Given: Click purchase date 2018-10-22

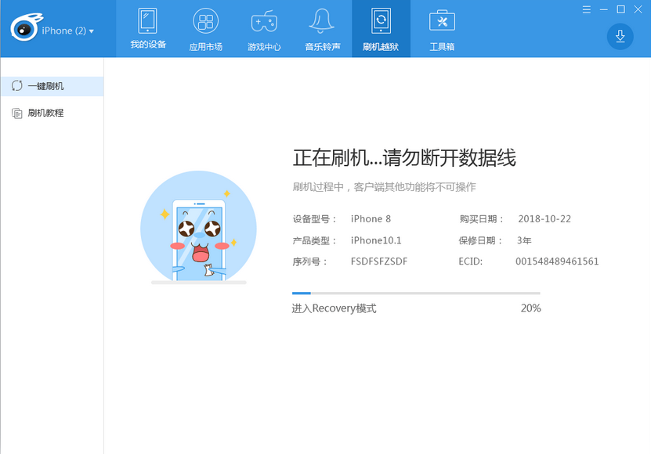Looking at the screenshot, I should pyautogui.click(x=544, y=218).
